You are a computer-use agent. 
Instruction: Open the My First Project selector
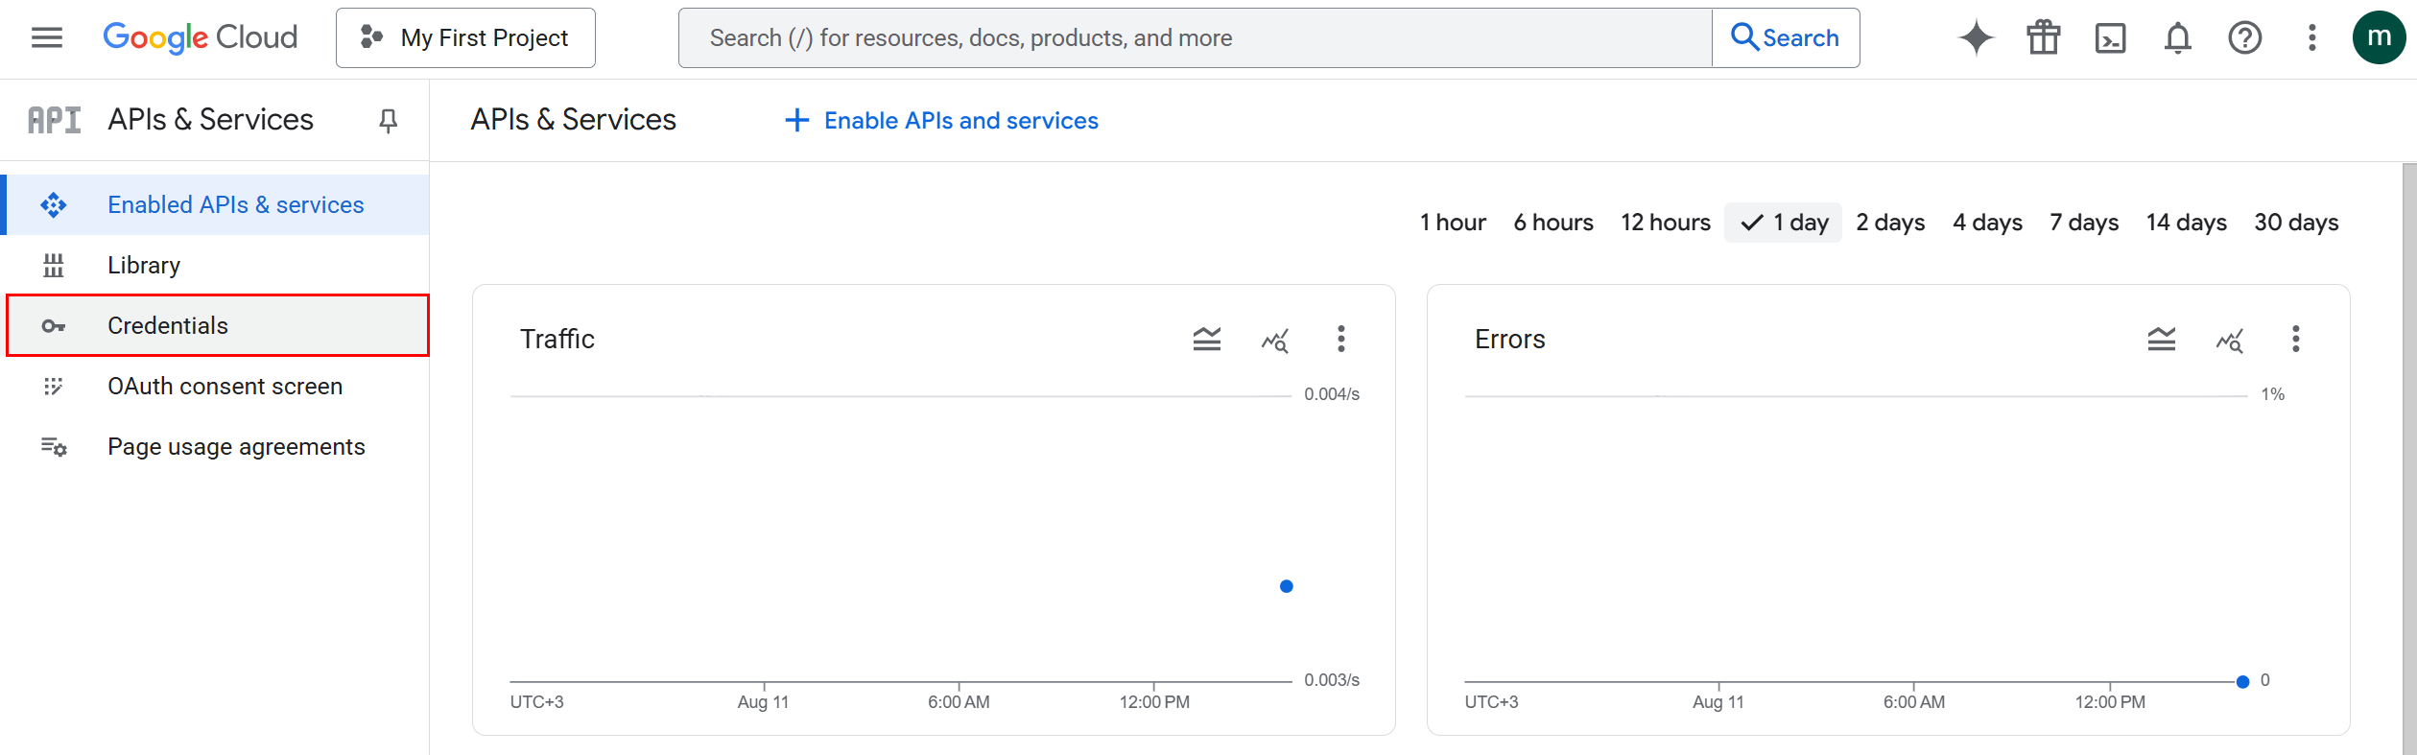click(465, 37)
